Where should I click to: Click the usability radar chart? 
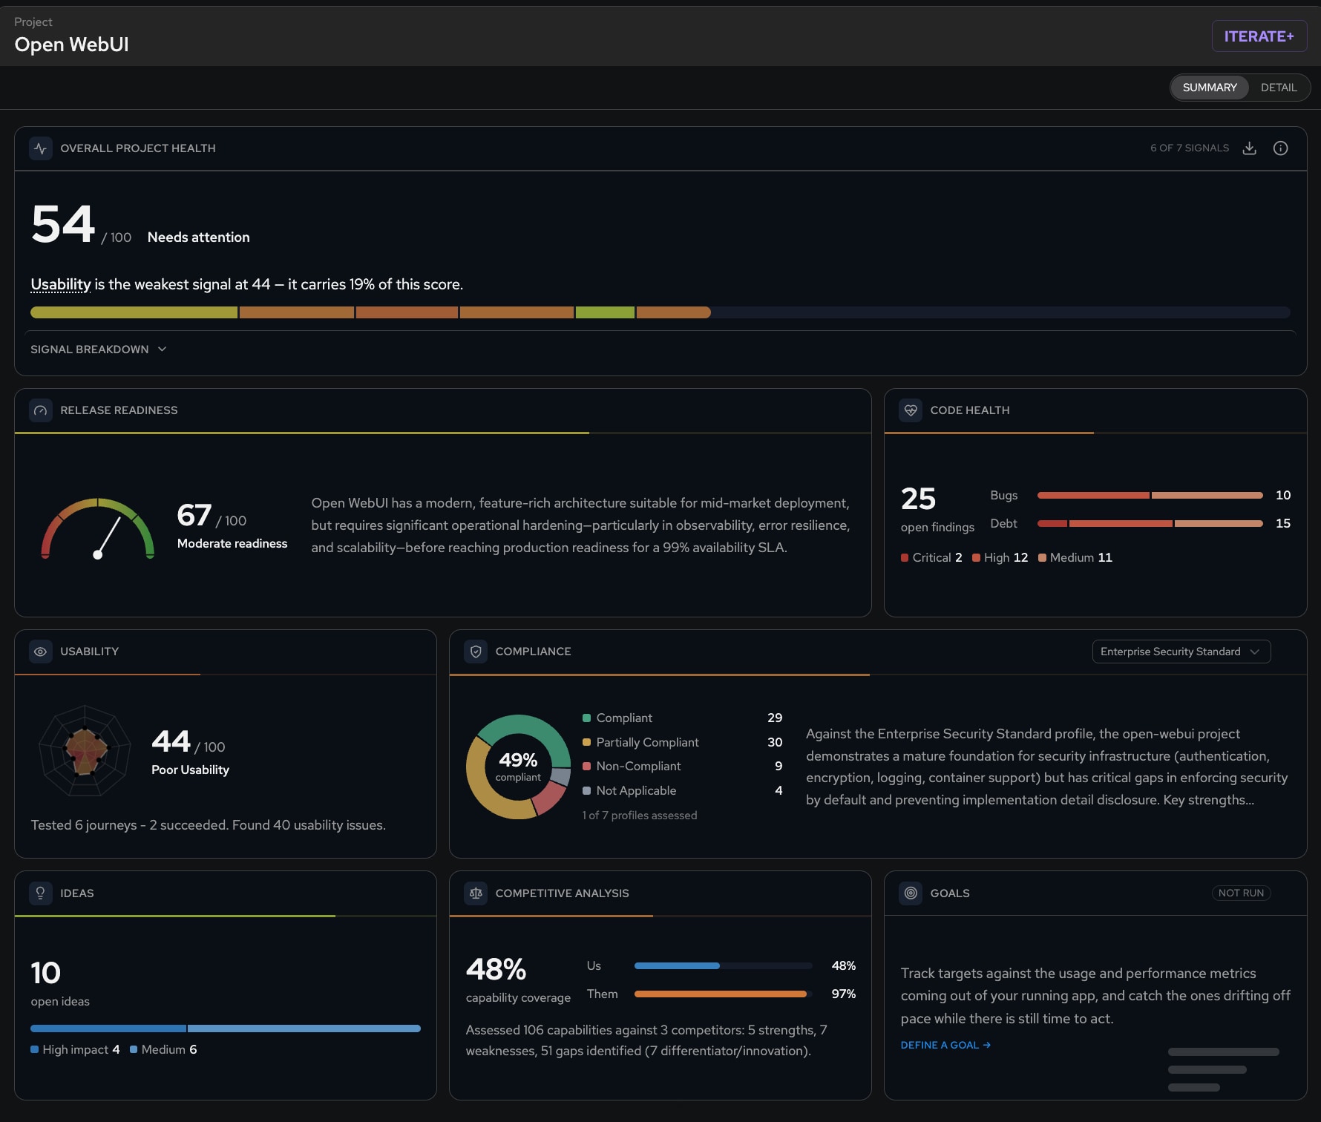tap(85, 751)
